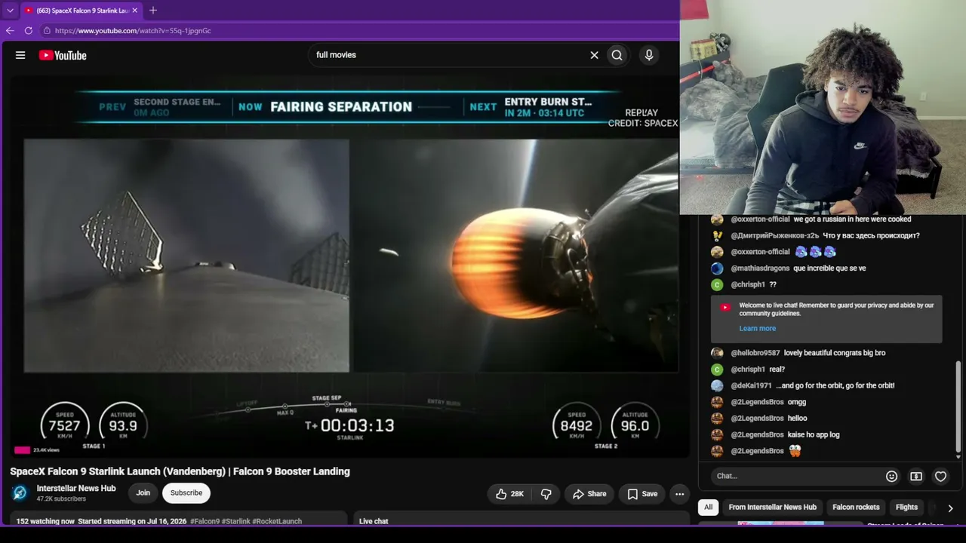Screen dimensions: 966x543
Task: Select the 'All' filter chip
Action: coord(708,508)
